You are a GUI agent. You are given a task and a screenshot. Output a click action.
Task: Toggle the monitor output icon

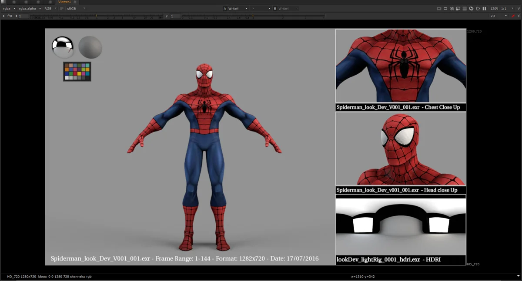click(x=458, y=8)
